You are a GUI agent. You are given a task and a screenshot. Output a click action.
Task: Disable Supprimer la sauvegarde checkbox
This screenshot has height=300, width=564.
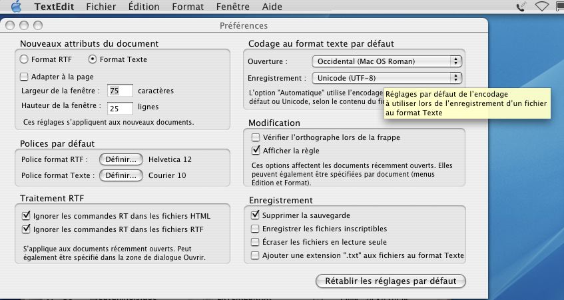pos(255,215)
